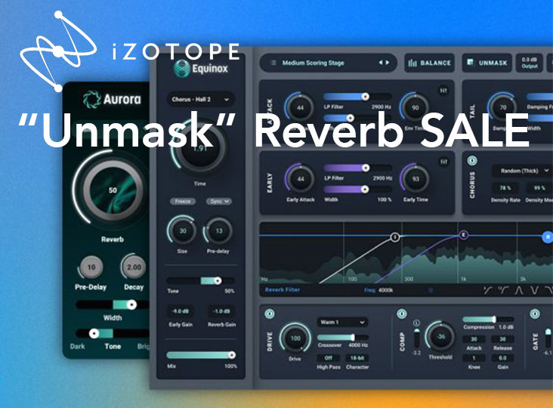Open the preset list hamburger icon

(272, 63)
